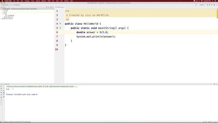Collapse the Hello World project root node
The image size is (218, 123).
point(1,9)
